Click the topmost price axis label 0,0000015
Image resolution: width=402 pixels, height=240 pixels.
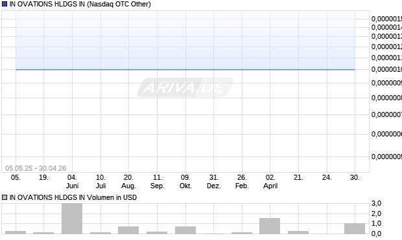(386, 19)
